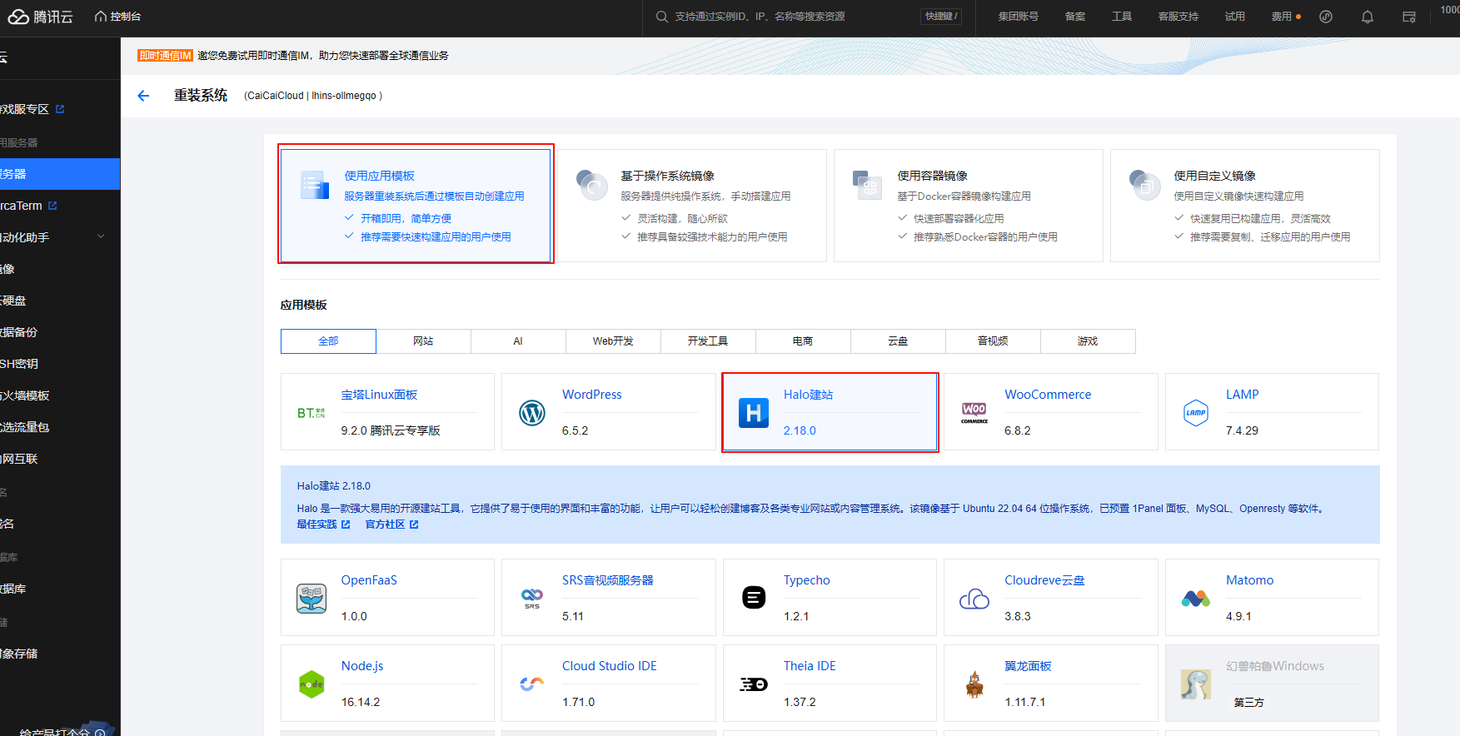Screen dimensions: 1460x736
Task: Click the 翼龙面板 dragon icon
Action: pos(974,684)
